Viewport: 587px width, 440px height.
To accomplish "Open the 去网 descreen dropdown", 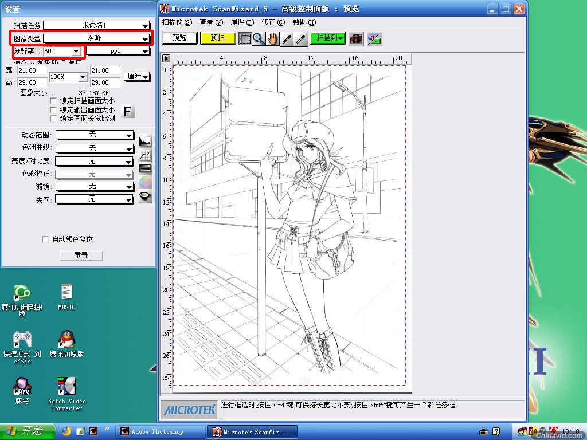I will (x=95, y=199).
